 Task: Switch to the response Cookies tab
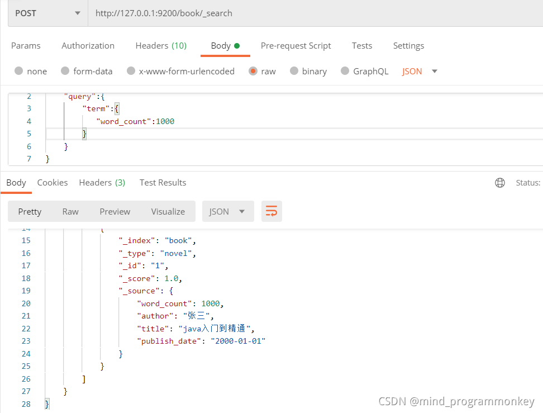click(x=53, y=183)
